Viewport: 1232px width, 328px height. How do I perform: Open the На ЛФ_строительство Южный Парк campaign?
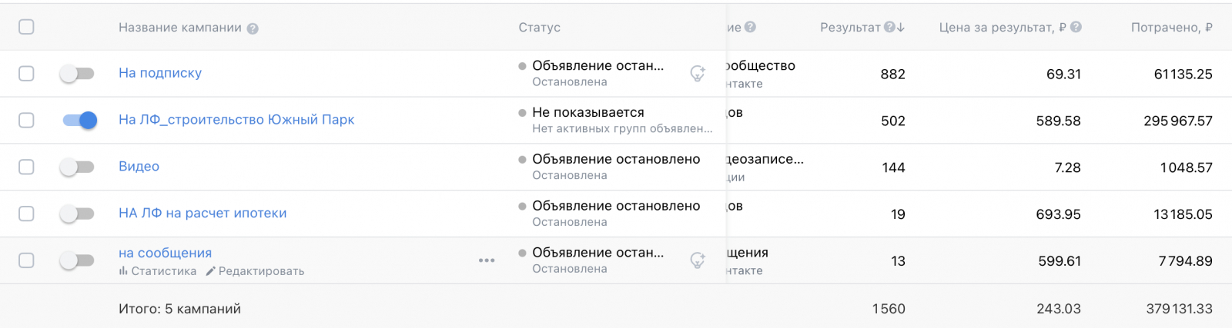pyautogui.click(x=236, y=120)
